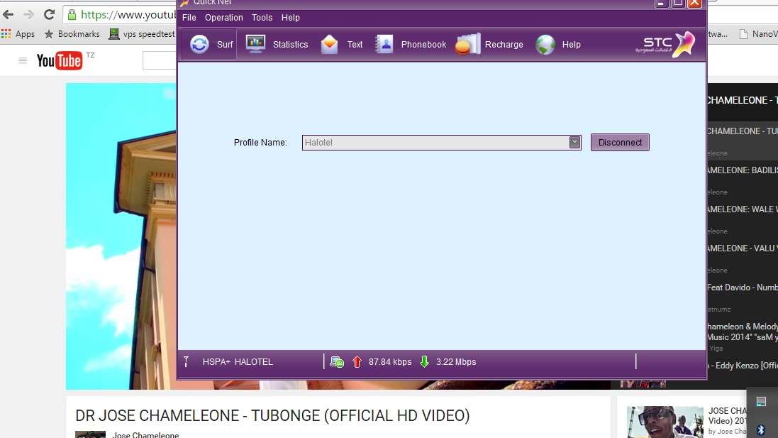Click Jose Chameleone channel name link

(x=145, y=434)
